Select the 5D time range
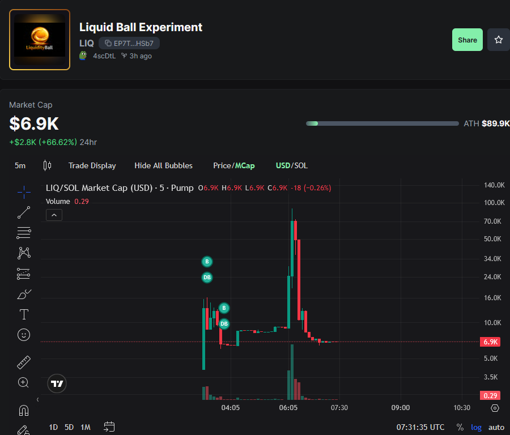510x435 pixels. [x=69, y=427]
